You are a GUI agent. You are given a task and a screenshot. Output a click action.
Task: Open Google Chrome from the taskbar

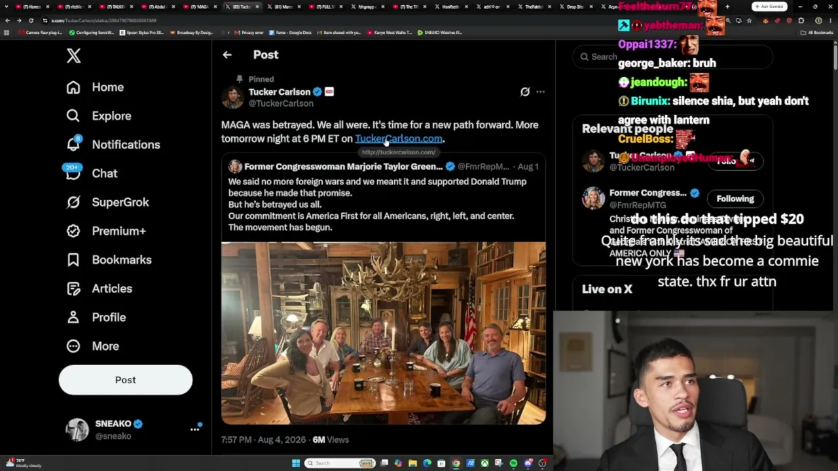point(456,463)
